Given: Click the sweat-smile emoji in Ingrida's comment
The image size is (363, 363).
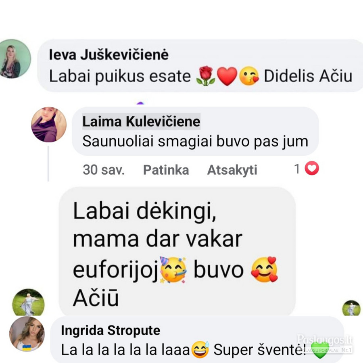Looking at the screenshot, I should (200, 350).
